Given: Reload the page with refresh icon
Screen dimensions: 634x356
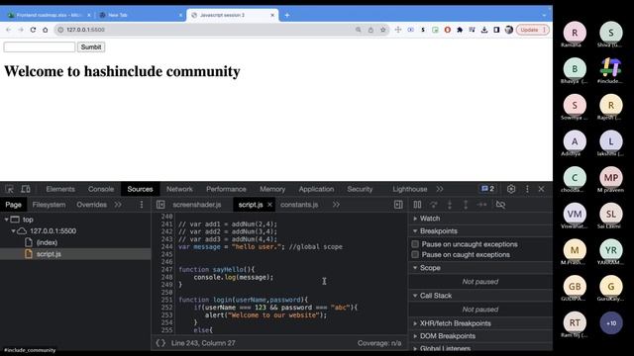Looking at the screenshot, I should (33, 30).
